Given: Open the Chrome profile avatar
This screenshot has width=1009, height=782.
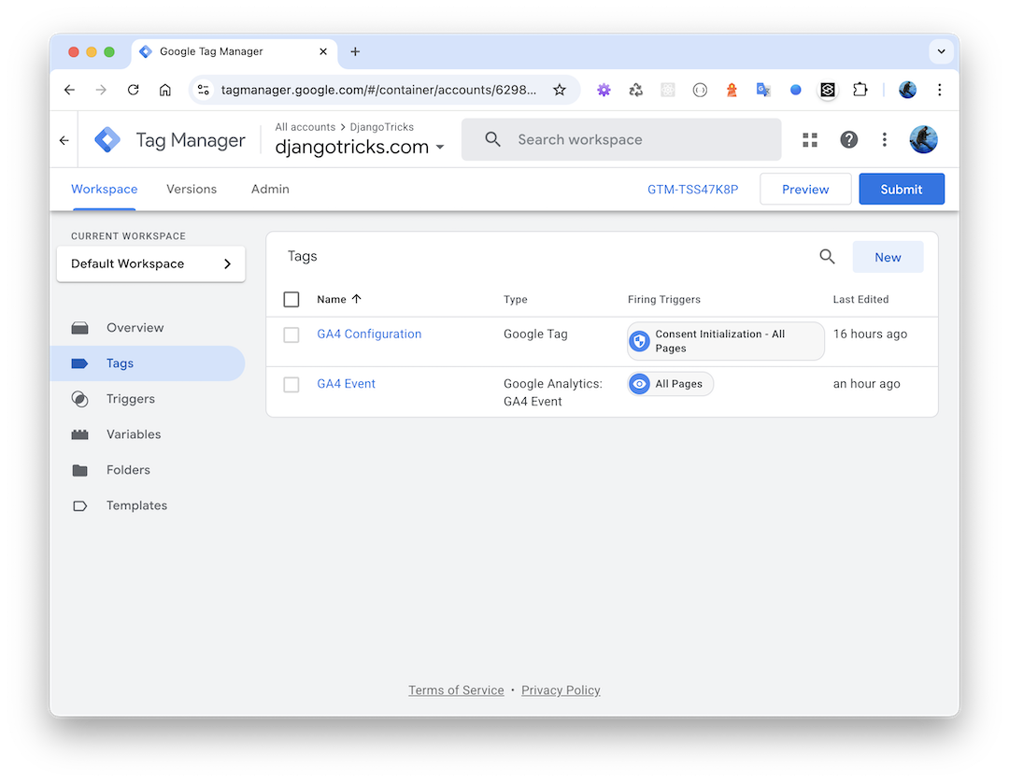Looking at the screenshot, I should tap(907, 90).
